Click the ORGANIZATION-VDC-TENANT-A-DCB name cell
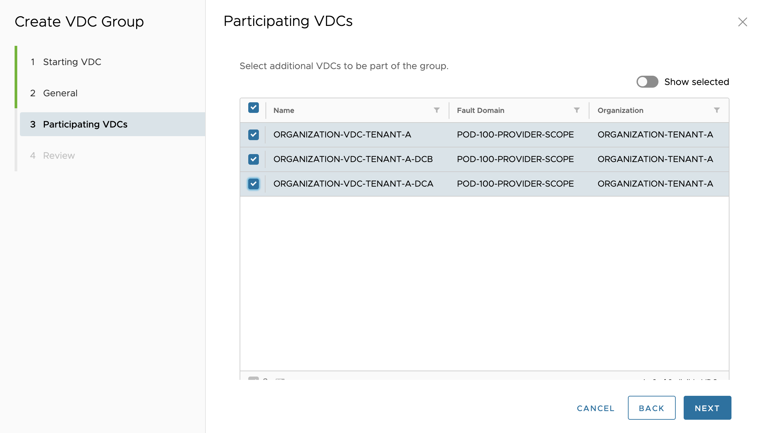The height and width of the screenshot is (433, 762). [353, 159]
